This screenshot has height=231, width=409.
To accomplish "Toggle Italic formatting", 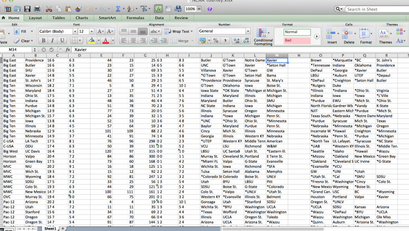I will click(x=53, y=41).
